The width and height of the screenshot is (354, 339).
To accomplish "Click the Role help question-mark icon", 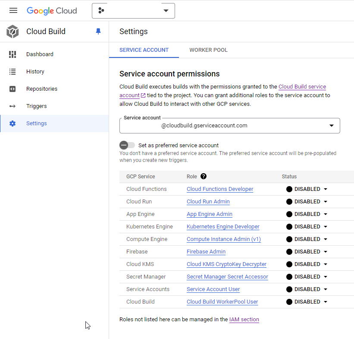I will click(x=204, y=176).
